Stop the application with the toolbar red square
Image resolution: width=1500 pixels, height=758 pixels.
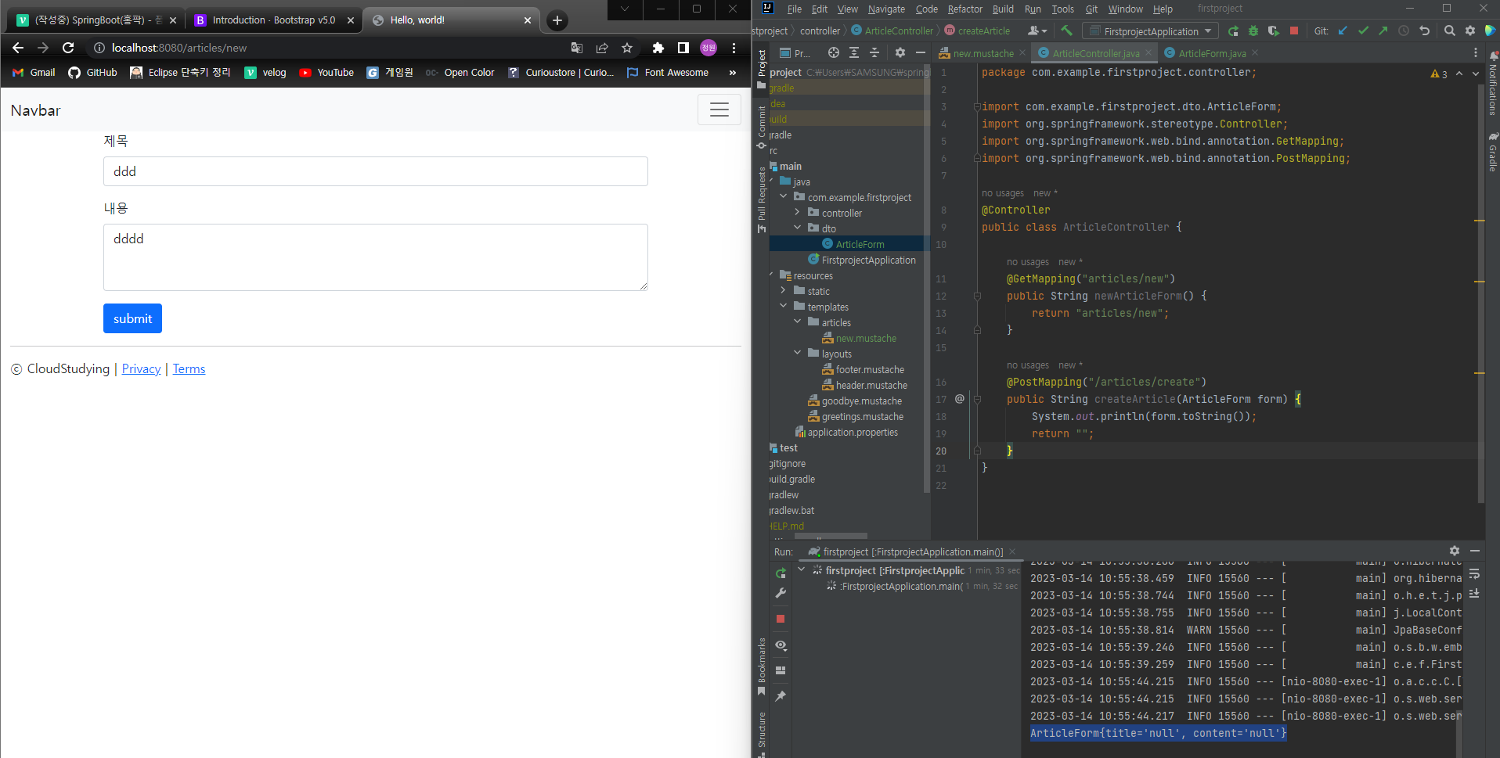pos(1294,31)
